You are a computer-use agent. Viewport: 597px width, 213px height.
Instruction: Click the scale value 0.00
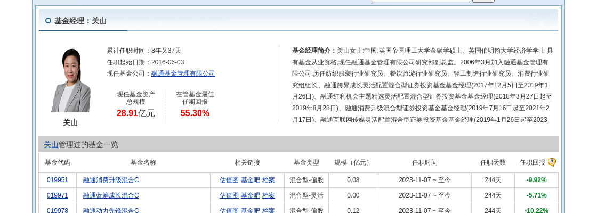pyautogui.click(x=353, y=195)
